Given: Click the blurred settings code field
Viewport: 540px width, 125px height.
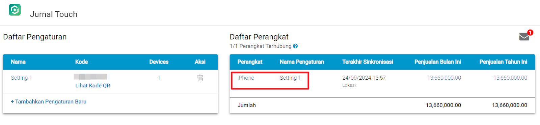Looking at the screenshot, I should (90, 77).
